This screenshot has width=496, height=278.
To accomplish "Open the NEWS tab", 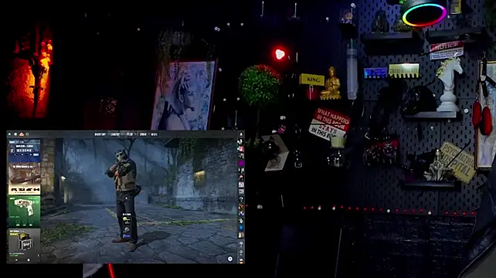I will (154, 134).
